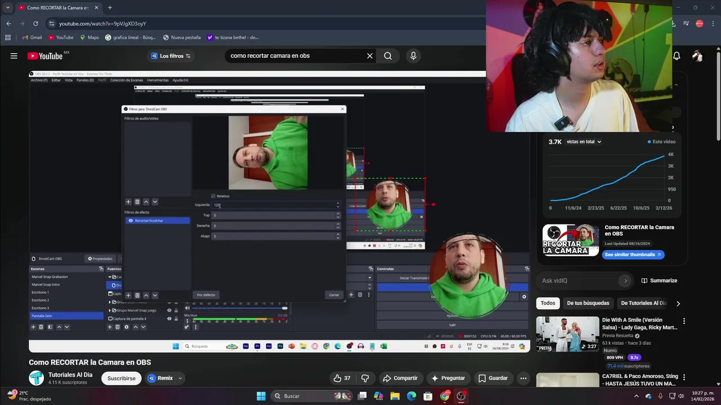Open options for Die With A Smile video
This screenshot has width=721, height=405.
coord(684,321)
